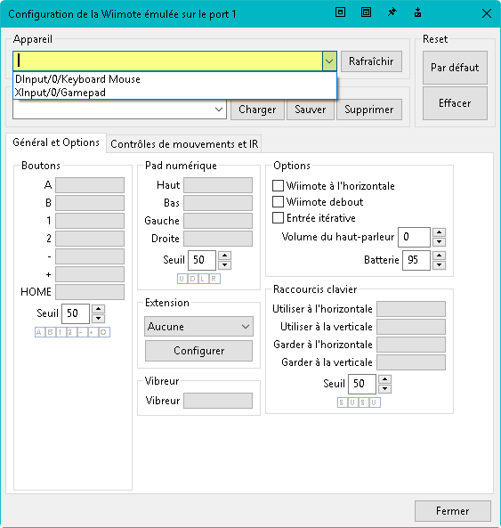Open the profile dropdown beside Charger
Image resolution: width=501 pixels, height=528 pixels.
point(219,110)
